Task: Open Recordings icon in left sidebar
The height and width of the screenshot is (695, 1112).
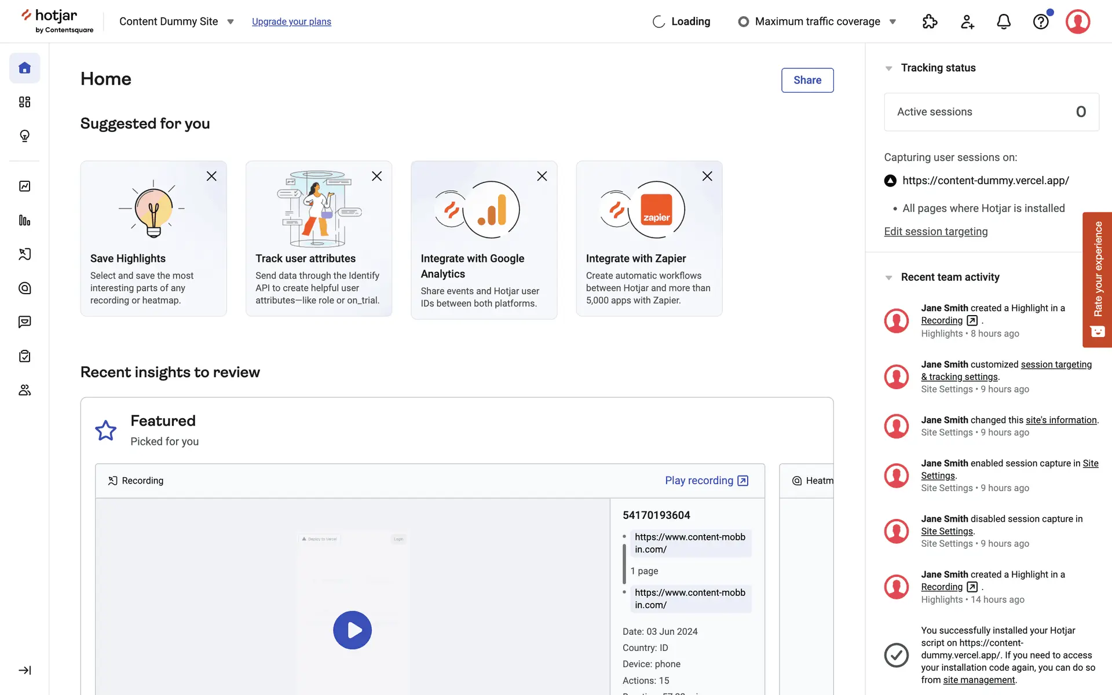Action: (24, 254)
